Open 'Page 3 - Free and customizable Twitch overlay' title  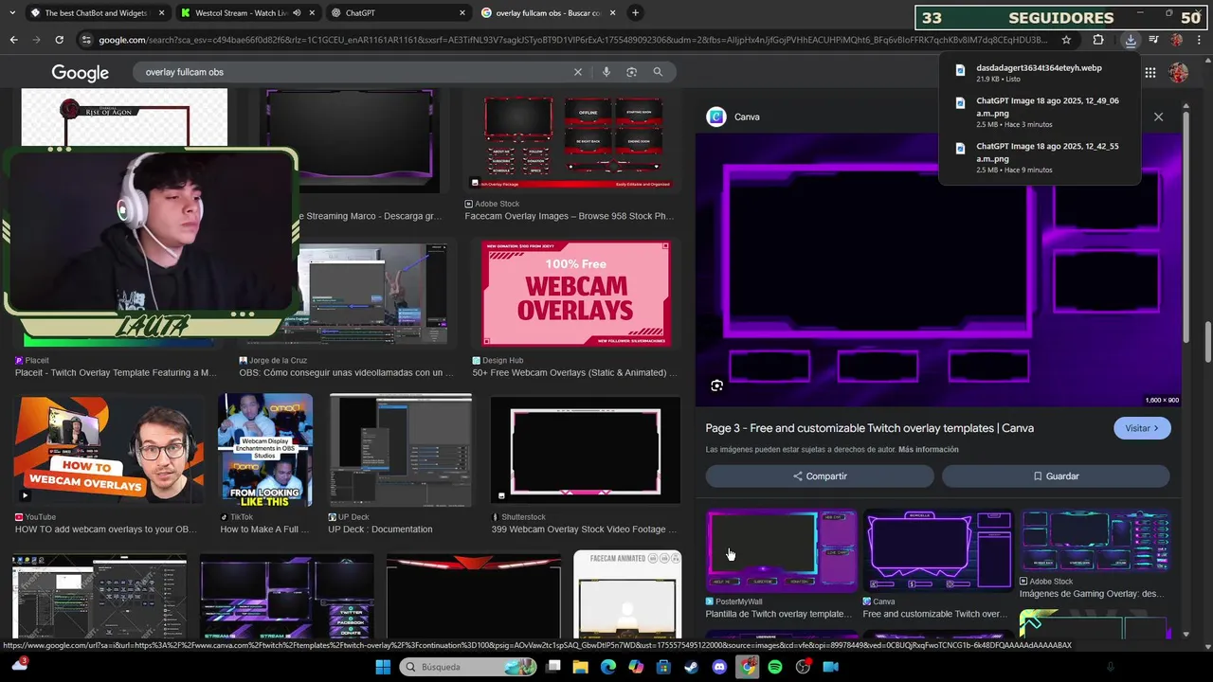(x=870, y=428)
